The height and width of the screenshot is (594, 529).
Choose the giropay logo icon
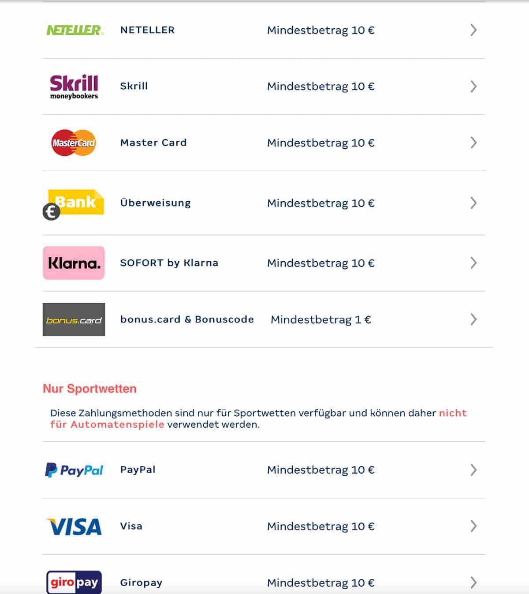(x=74, y=582)
